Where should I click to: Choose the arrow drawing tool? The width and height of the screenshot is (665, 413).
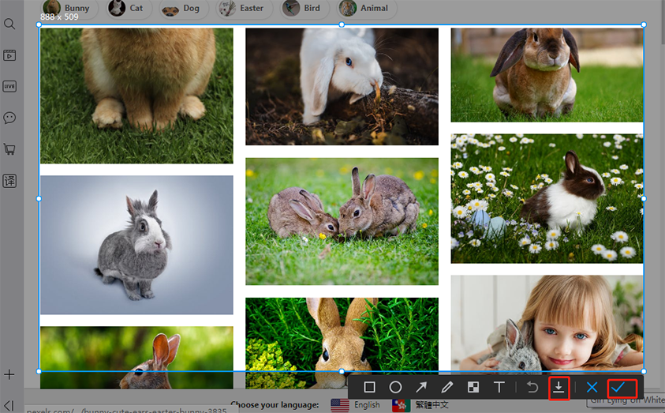(x=421, y=388)
